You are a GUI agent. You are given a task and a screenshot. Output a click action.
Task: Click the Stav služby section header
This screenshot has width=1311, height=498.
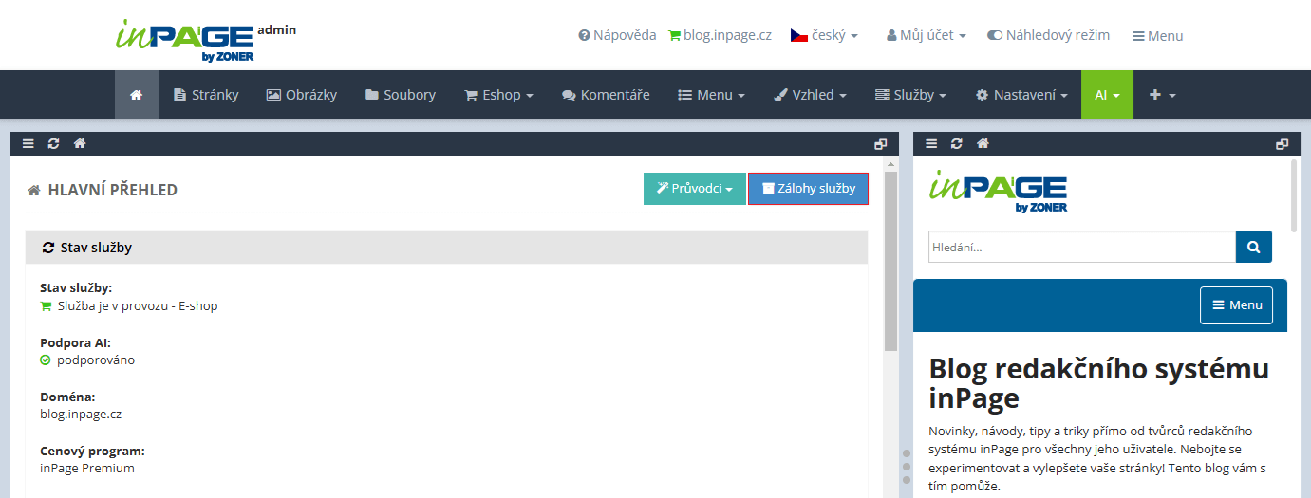[x=446, y=247]
